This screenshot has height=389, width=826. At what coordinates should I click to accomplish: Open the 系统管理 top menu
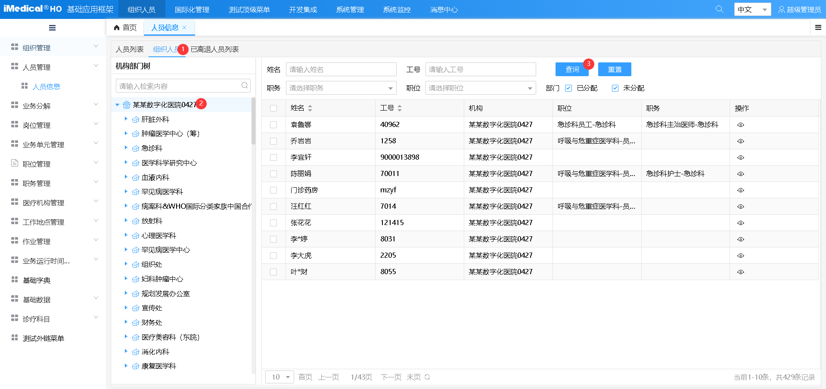click(x=350, y=9)
